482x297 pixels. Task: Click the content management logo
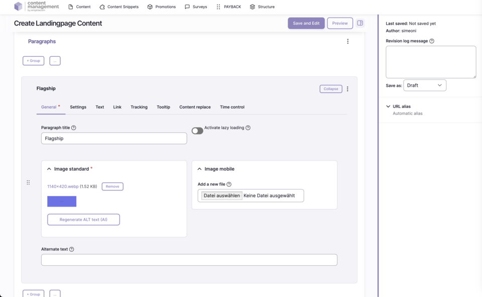click(36, 7)
